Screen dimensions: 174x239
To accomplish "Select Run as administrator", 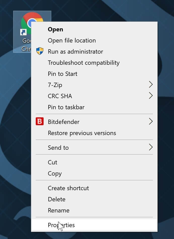I will 75,52.
